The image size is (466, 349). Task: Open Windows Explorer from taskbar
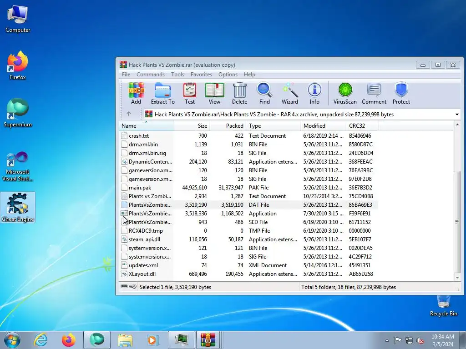click(x=125, y=340)
